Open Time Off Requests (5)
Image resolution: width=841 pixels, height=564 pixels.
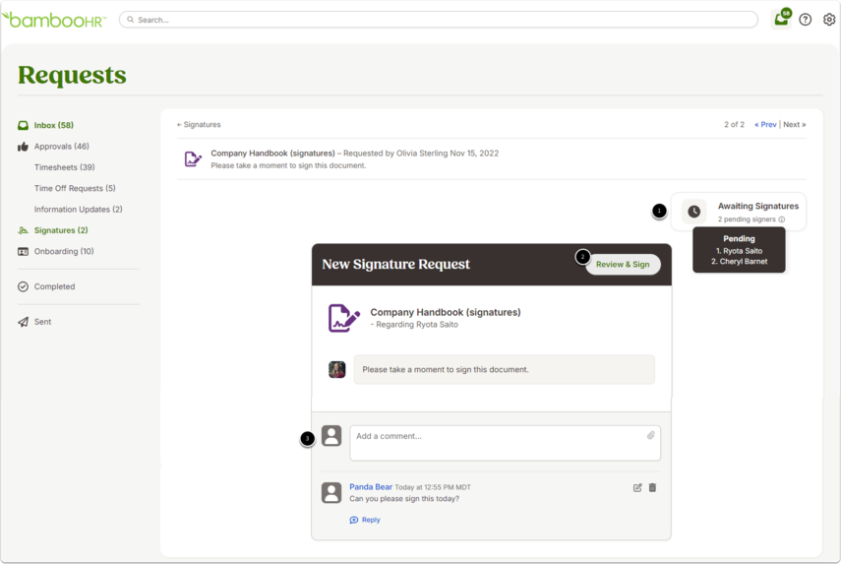pyautogui.click(x=75, y=188)
